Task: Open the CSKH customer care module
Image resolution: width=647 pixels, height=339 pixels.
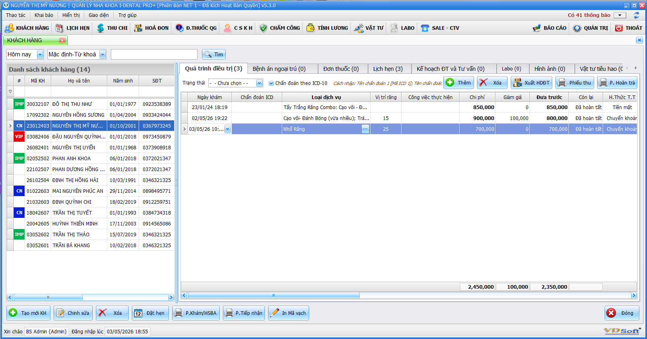Action: point(238,28)
